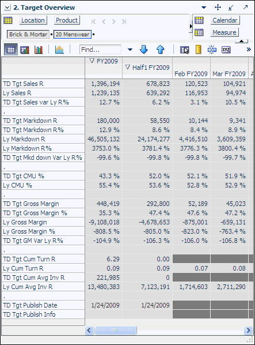Click the XYZ format icon
This screenshot has height=345, width=255.
tap(226, 50)
